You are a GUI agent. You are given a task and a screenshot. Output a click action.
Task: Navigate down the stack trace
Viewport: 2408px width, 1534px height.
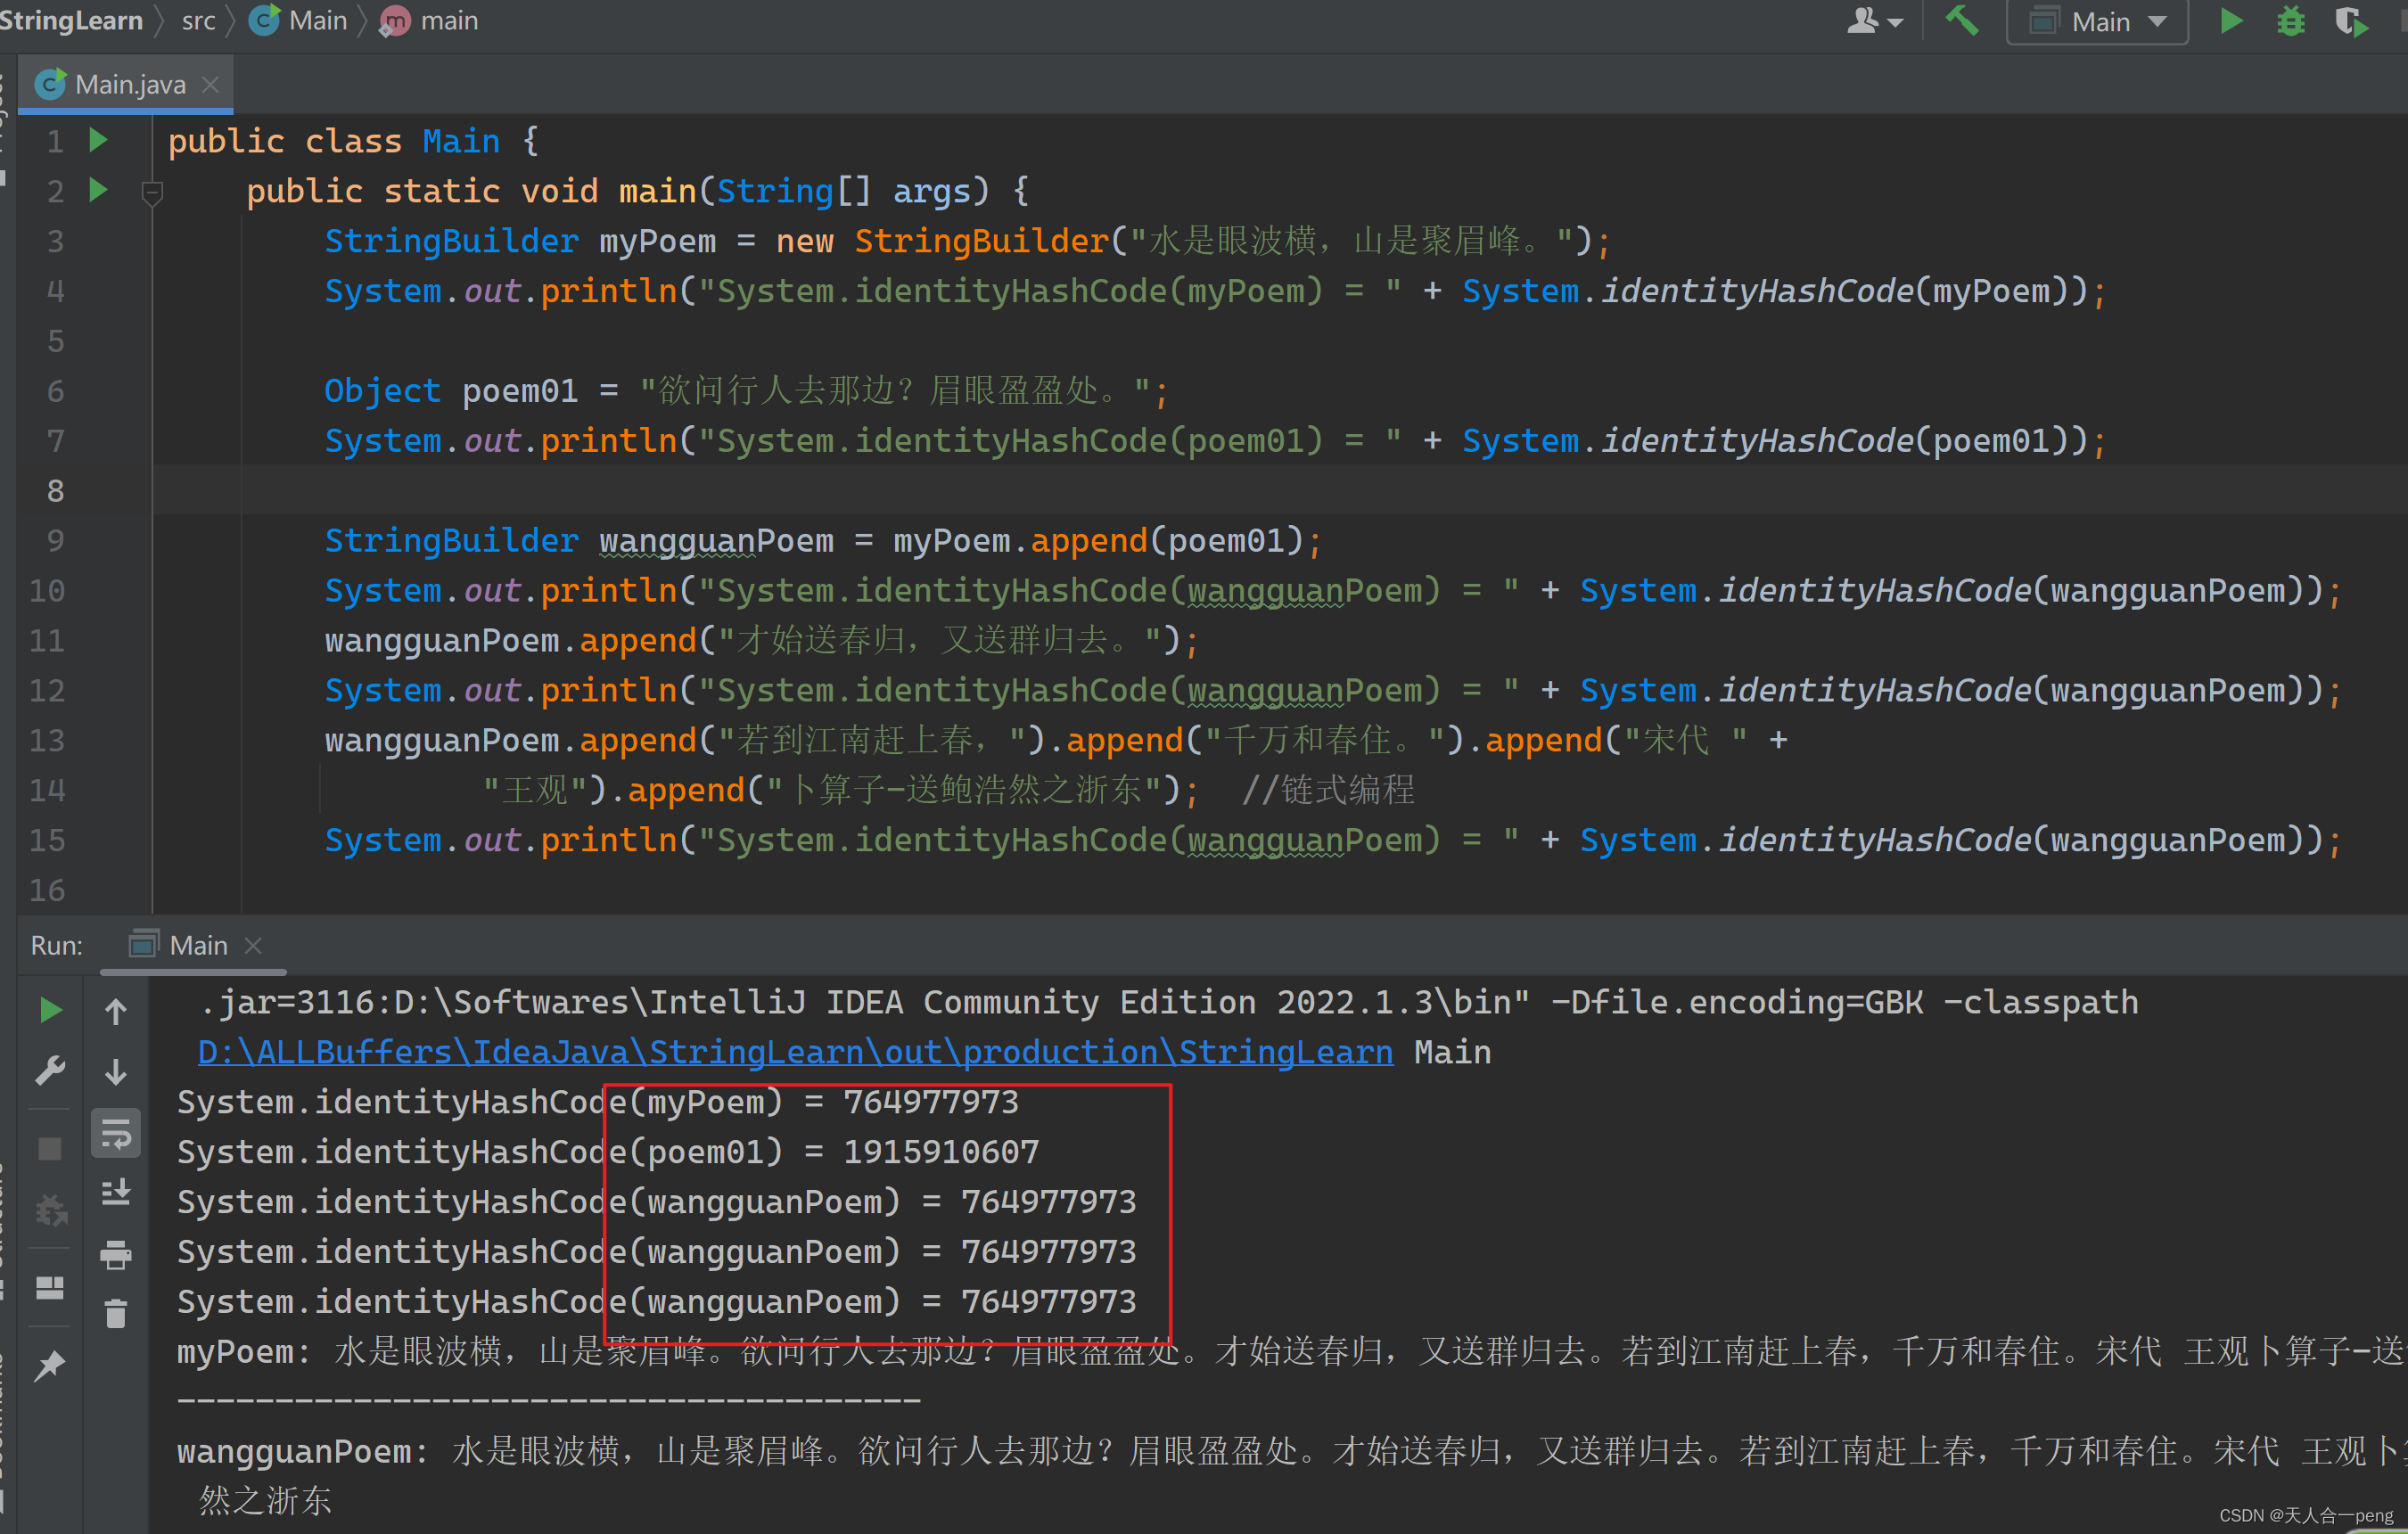[x=116, y=1071]
